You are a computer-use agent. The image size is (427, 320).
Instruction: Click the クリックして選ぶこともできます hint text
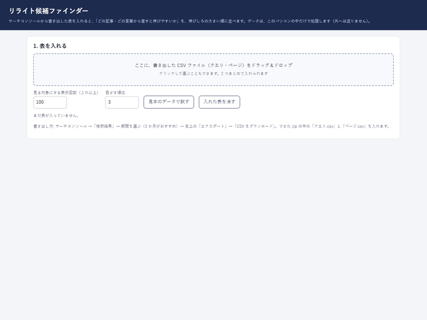click(x=213, y=73)
